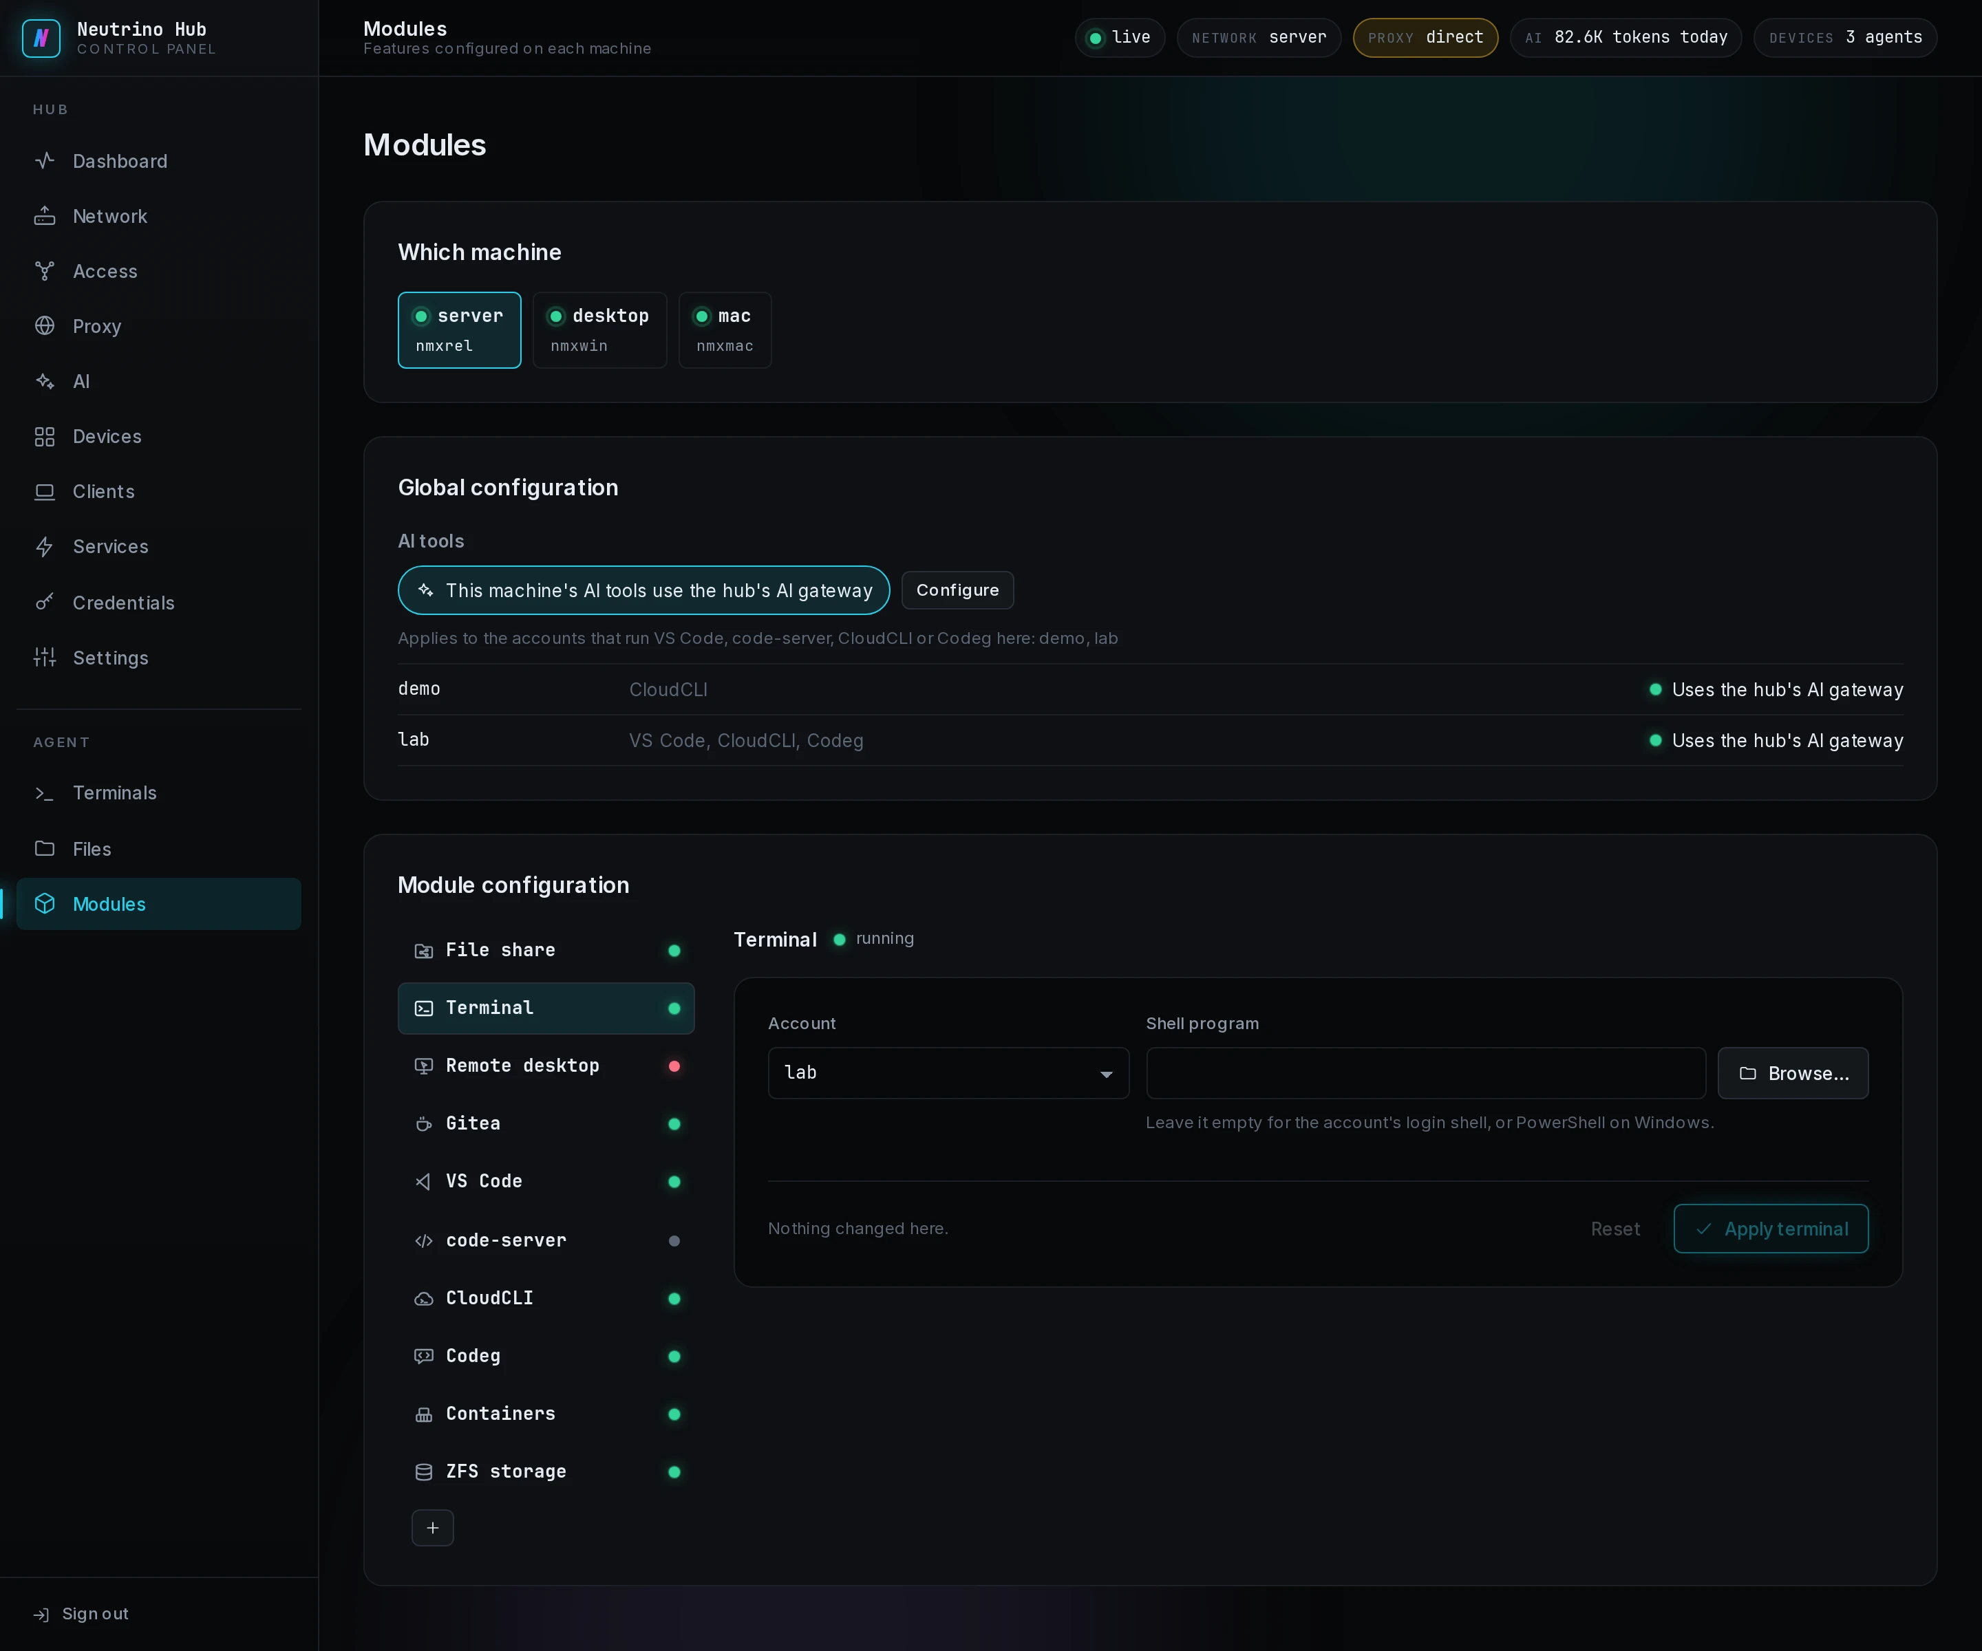This screenshot has height=1651, width=1982.
Task: Click the code-server gray status dot
Action: (x=674, y=1240)
